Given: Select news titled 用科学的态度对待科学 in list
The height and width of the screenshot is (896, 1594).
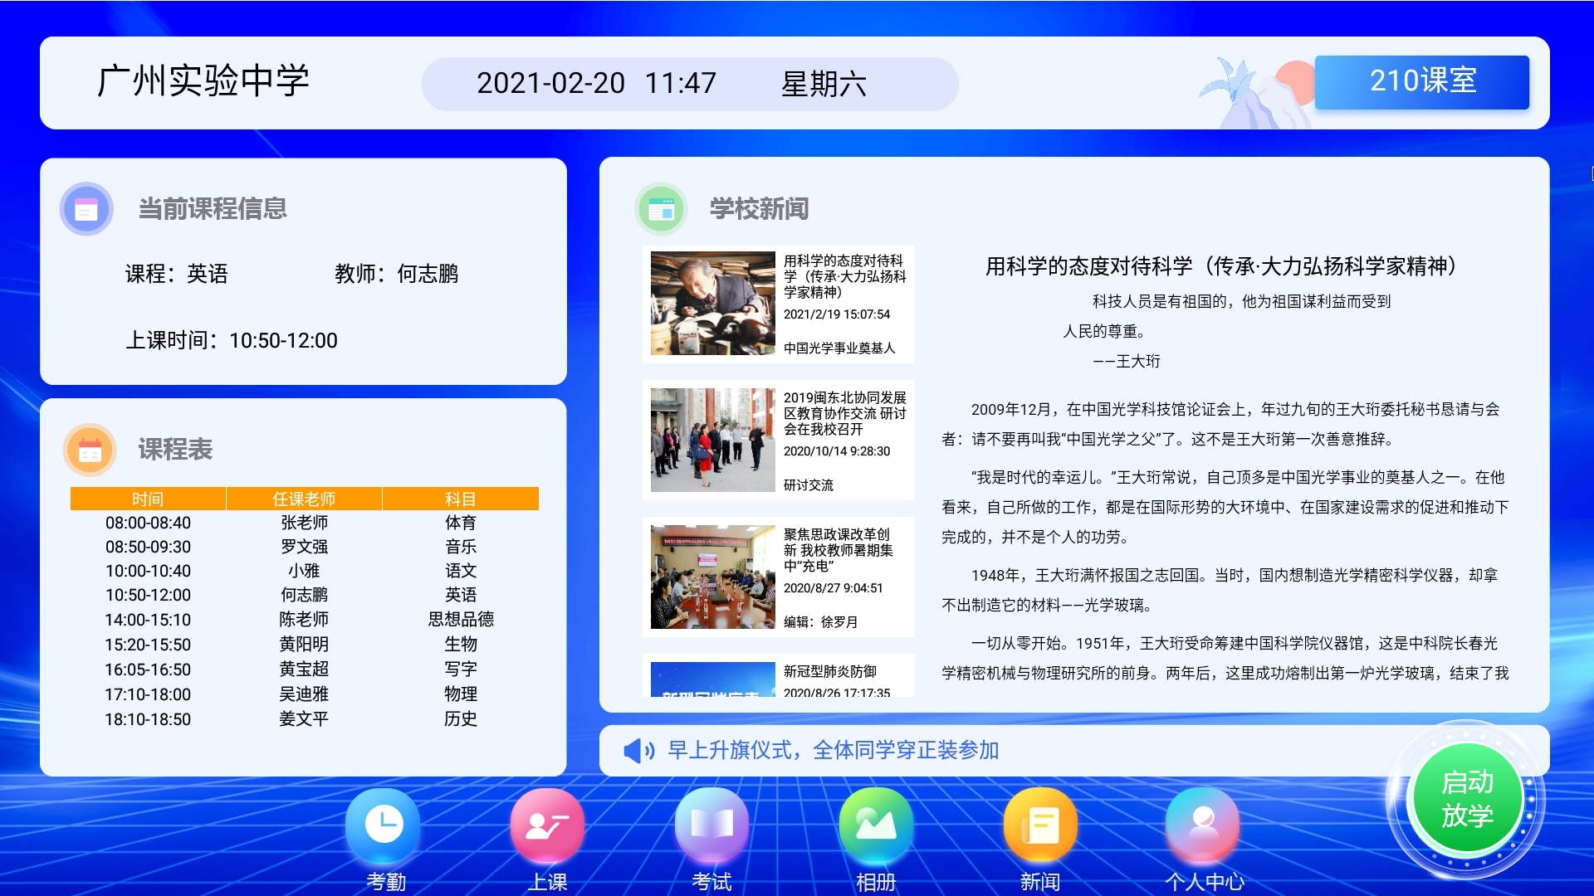Looking at the screenshot, I should 845,276.
